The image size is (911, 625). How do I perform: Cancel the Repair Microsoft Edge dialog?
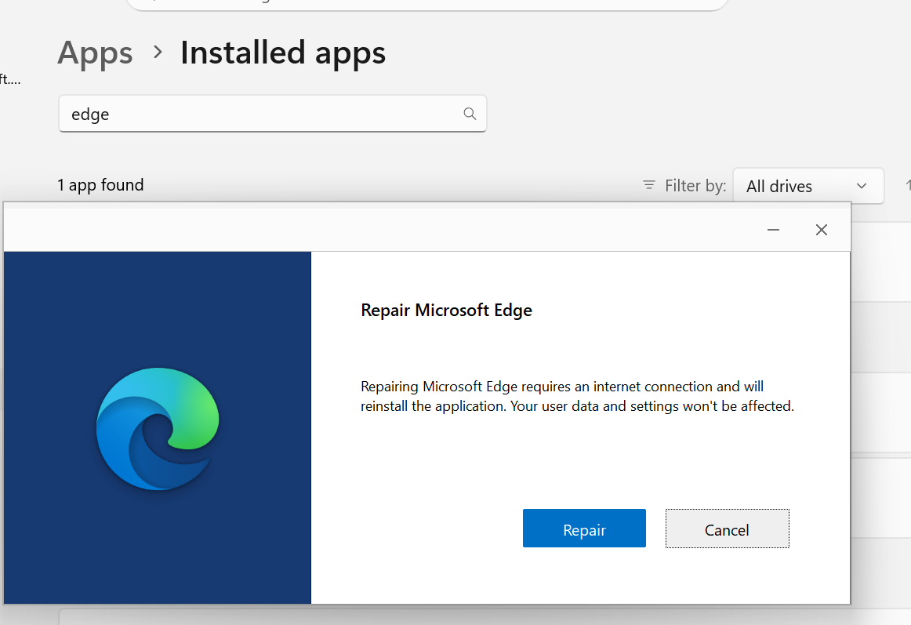727,529
